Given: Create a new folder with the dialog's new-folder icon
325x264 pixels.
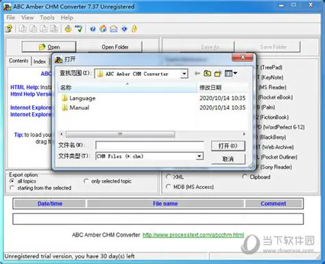Looking at the screenshot, I should pyautogui.click(x=218, y=73).
